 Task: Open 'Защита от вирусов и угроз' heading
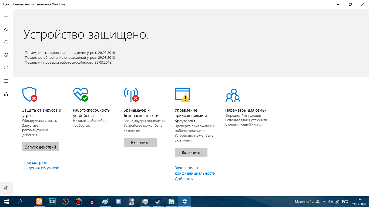coord(42,113)
